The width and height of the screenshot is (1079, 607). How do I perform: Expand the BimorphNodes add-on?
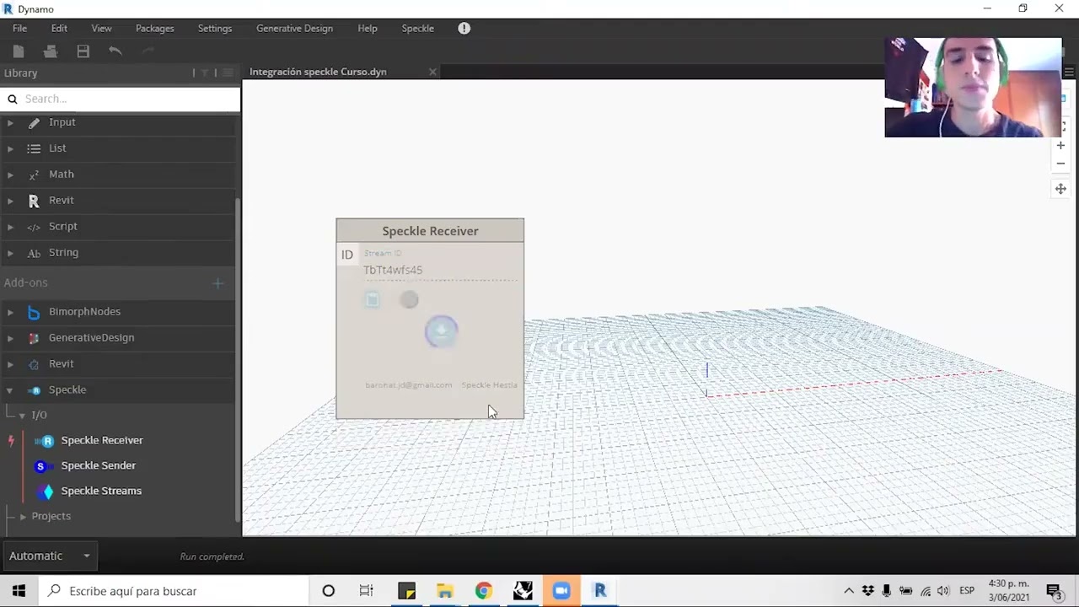coord(10,313)
